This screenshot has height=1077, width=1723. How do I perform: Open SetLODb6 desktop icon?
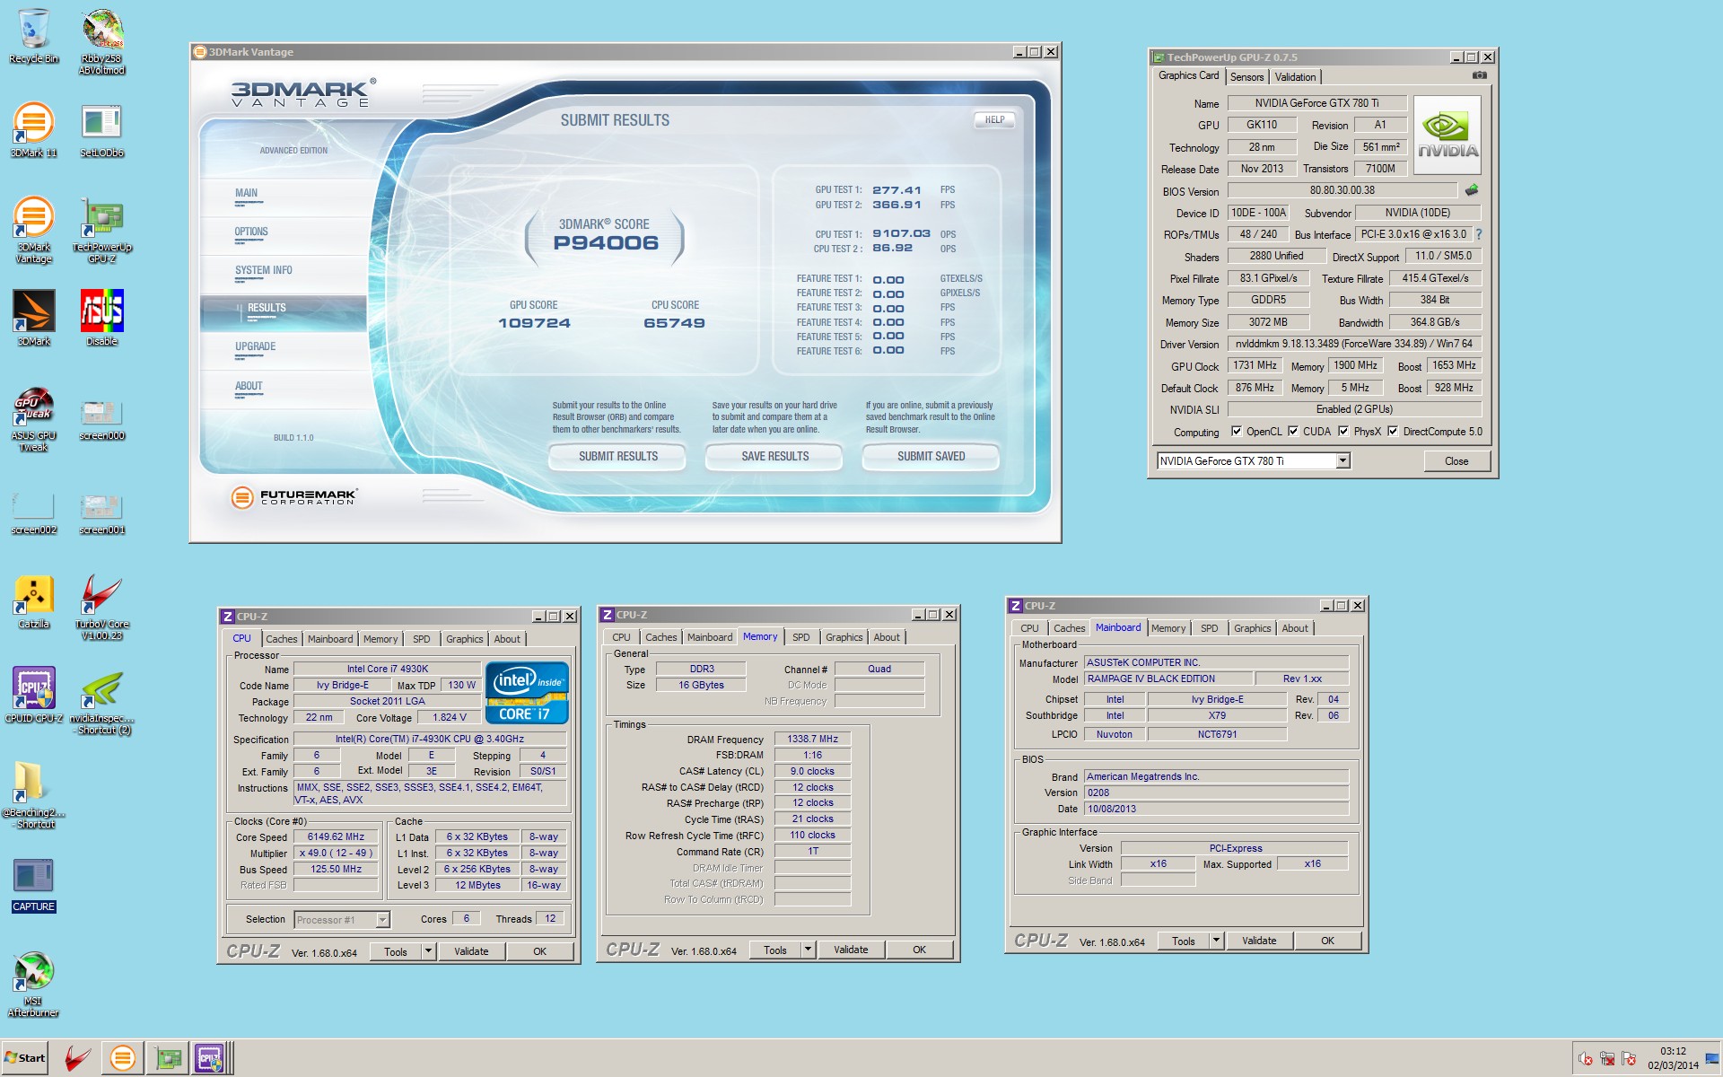(101, 130)
